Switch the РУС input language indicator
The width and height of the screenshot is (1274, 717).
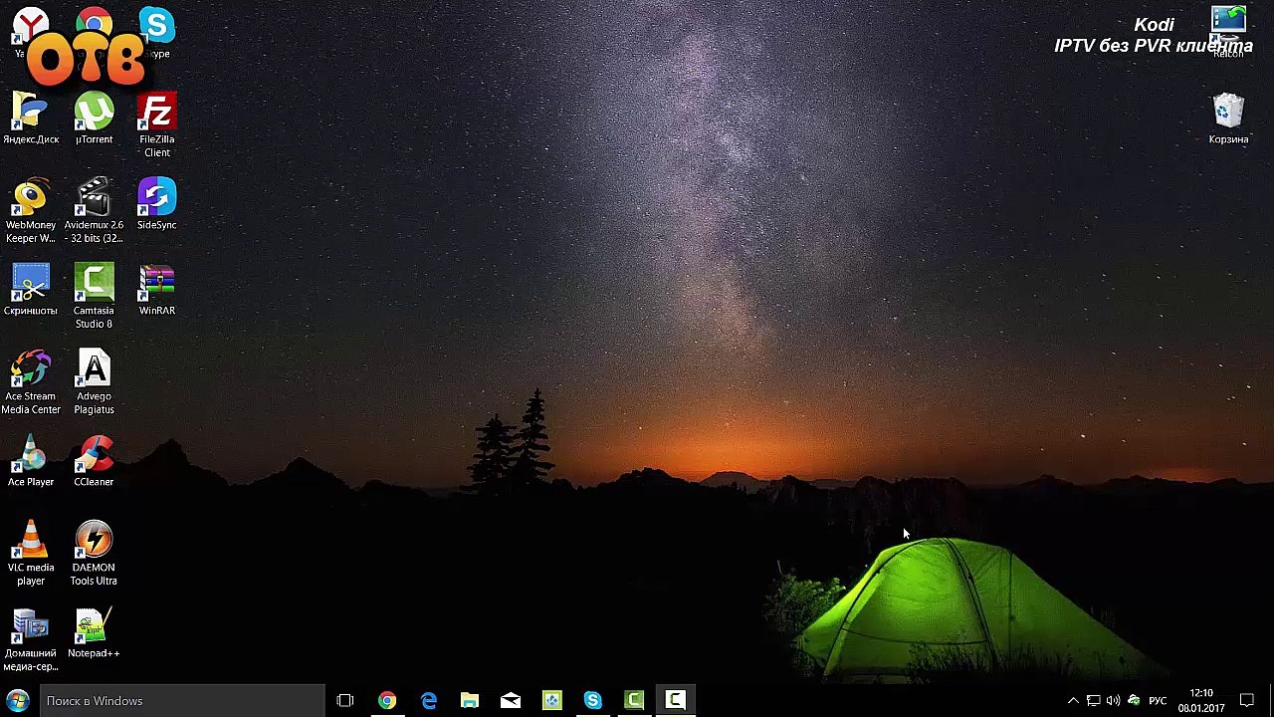[1158, 701]
